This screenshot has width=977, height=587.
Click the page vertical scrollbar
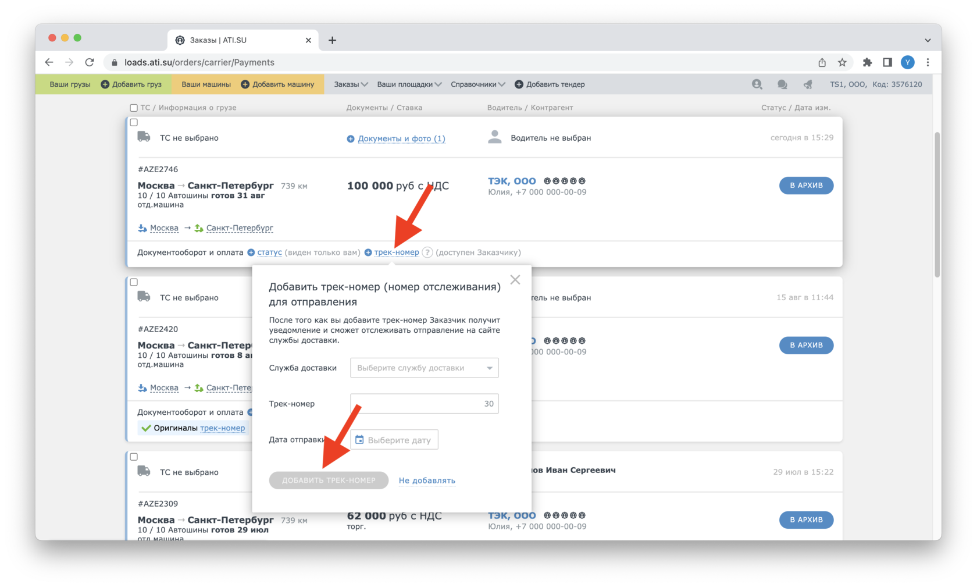[937, 204]
